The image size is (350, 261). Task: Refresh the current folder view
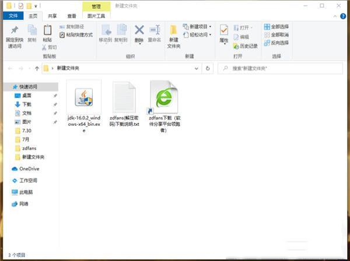(209, 68)
